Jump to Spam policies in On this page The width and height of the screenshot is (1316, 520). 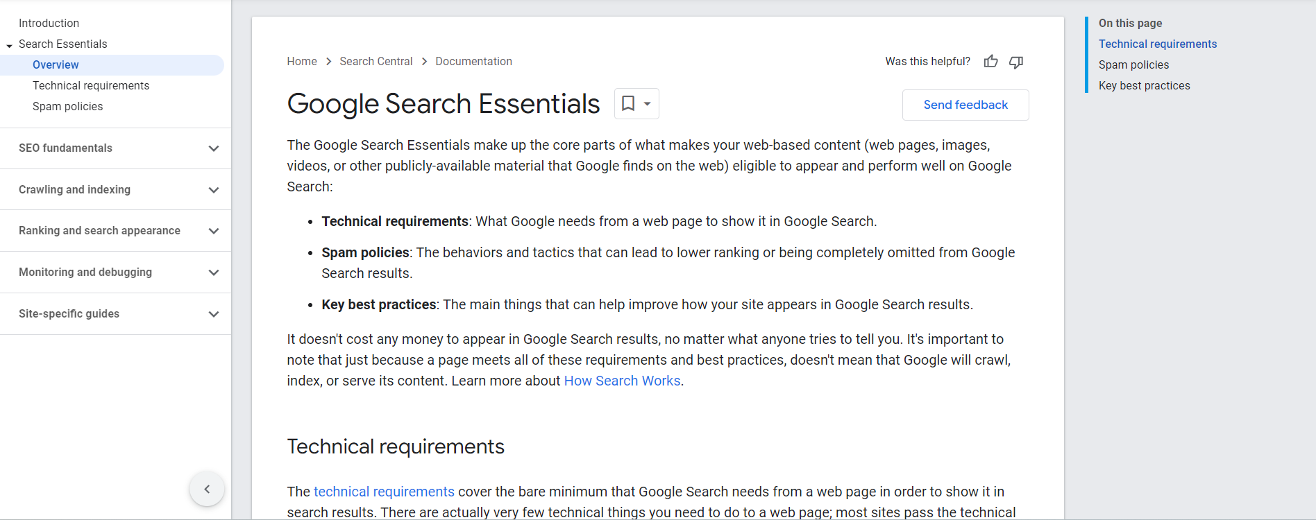pyautogui.click(x=1133, y=65)
